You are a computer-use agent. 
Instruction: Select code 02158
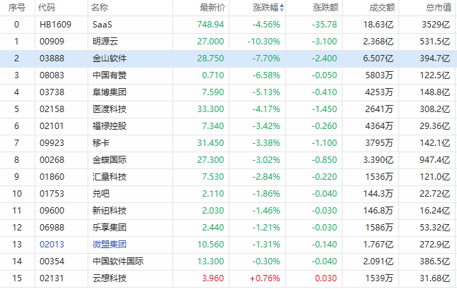52,109
